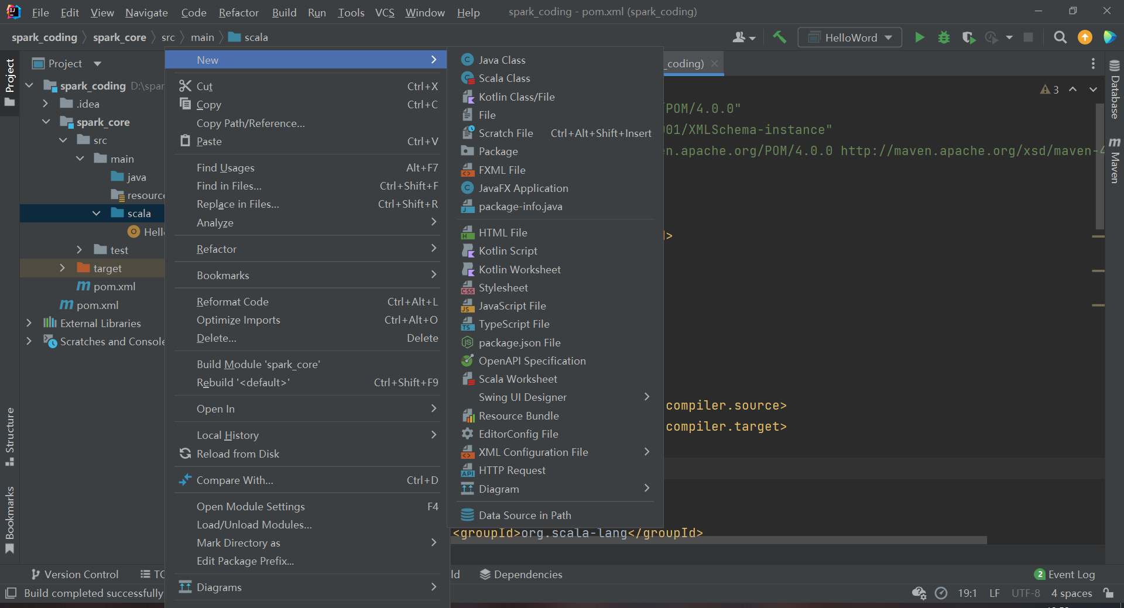Image resolution: width=1124 pixels, height=608 pixels.
Task: Expand the External Libraries tree node
Action: tap(29, 323)
